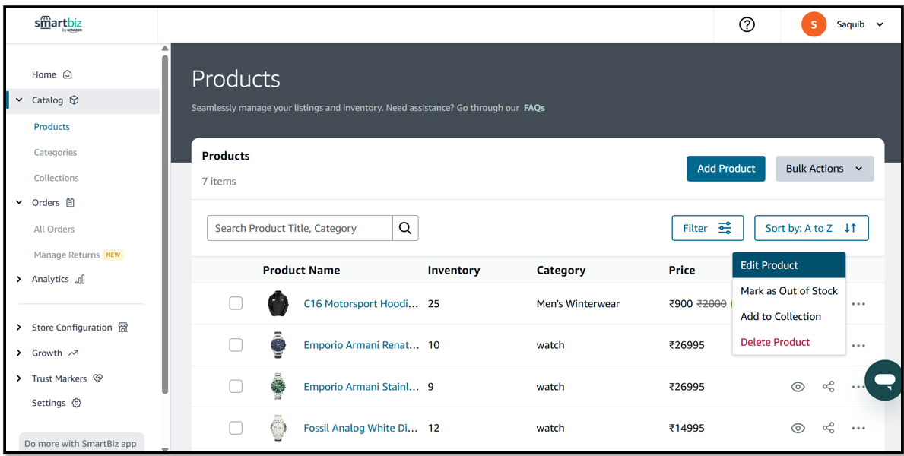Expand the Saquib account dropdown arrow
This screenshot has height=456, width=904.
(x=879, y=24)
